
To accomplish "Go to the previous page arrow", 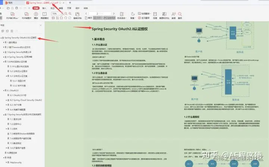I will point(86,13).
